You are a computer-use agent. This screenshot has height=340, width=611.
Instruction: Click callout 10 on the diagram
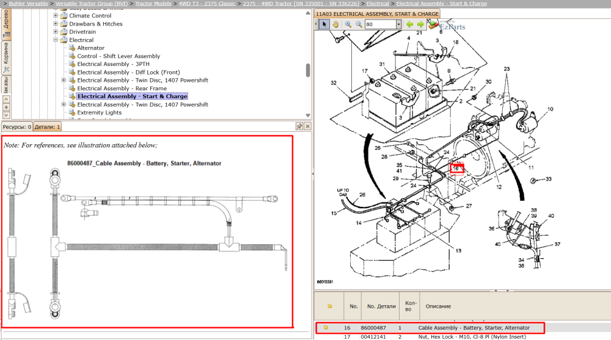point(551,109)
